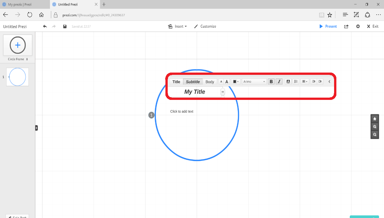384x218 pixels.
Task: Open the Insert menu
Action: 177,26
